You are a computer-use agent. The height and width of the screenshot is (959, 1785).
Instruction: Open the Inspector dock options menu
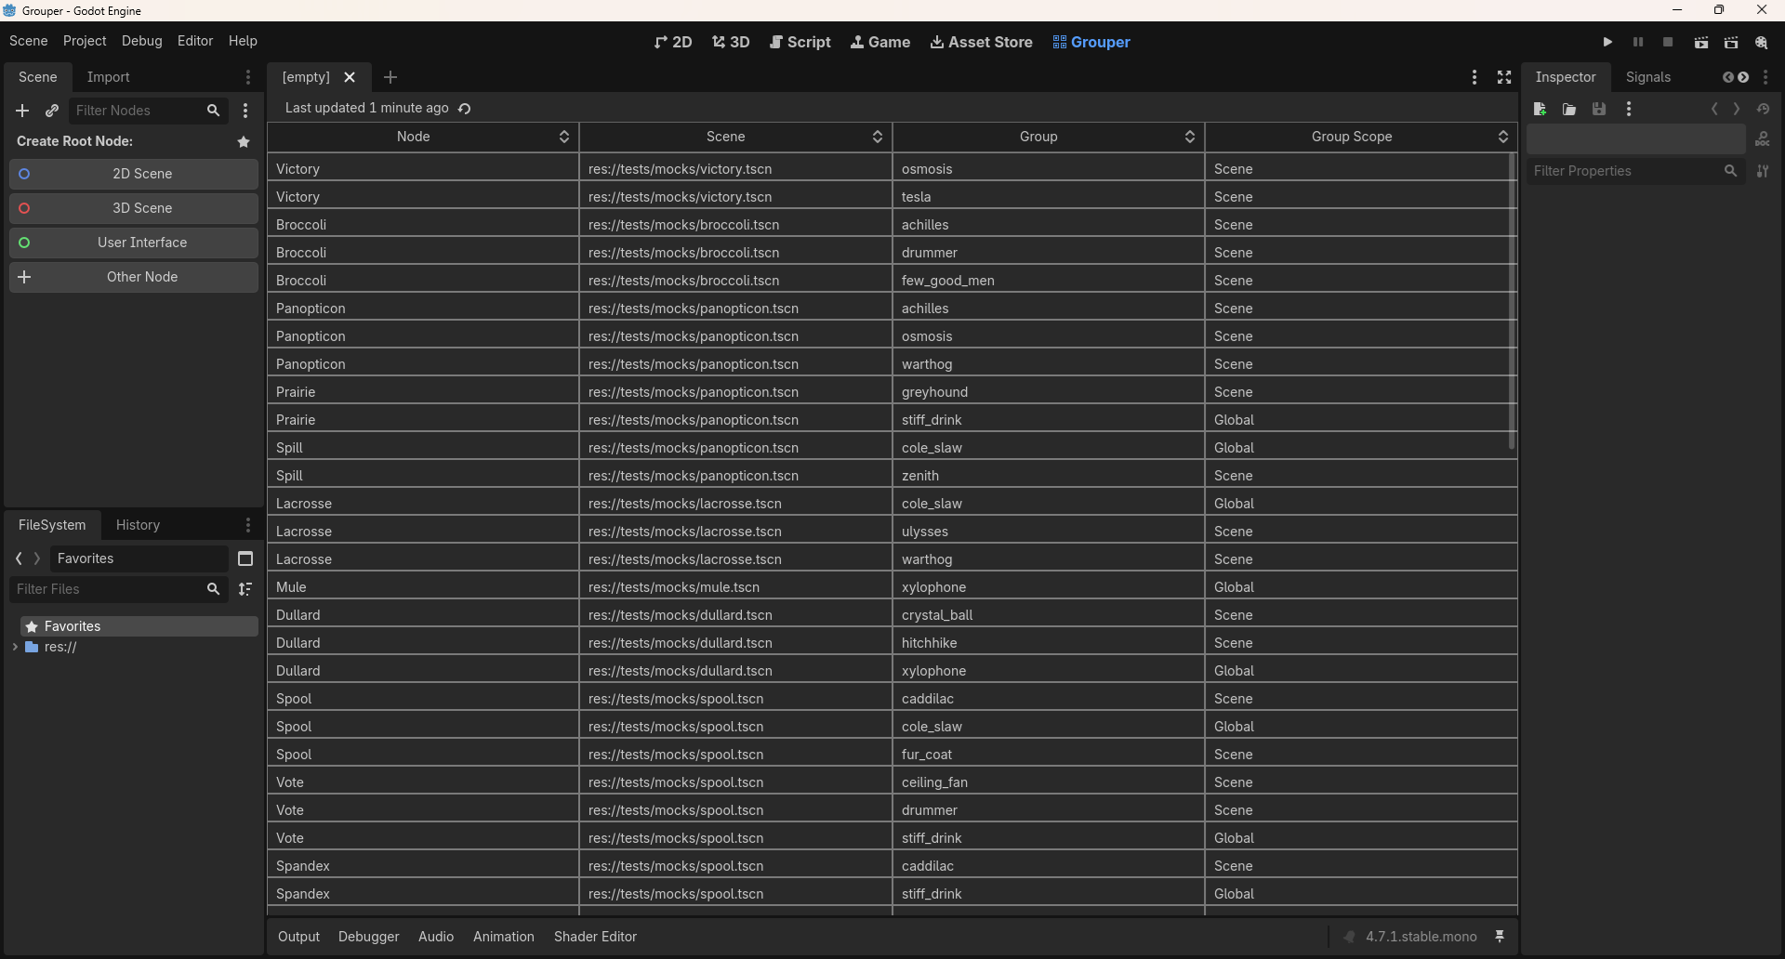coord(1765,77)
